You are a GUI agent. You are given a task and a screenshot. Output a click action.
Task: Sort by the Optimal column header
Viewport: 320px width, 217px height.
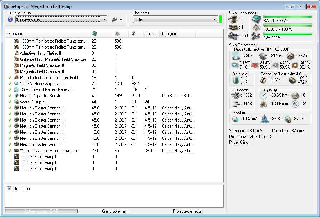[x=151, y=34]
